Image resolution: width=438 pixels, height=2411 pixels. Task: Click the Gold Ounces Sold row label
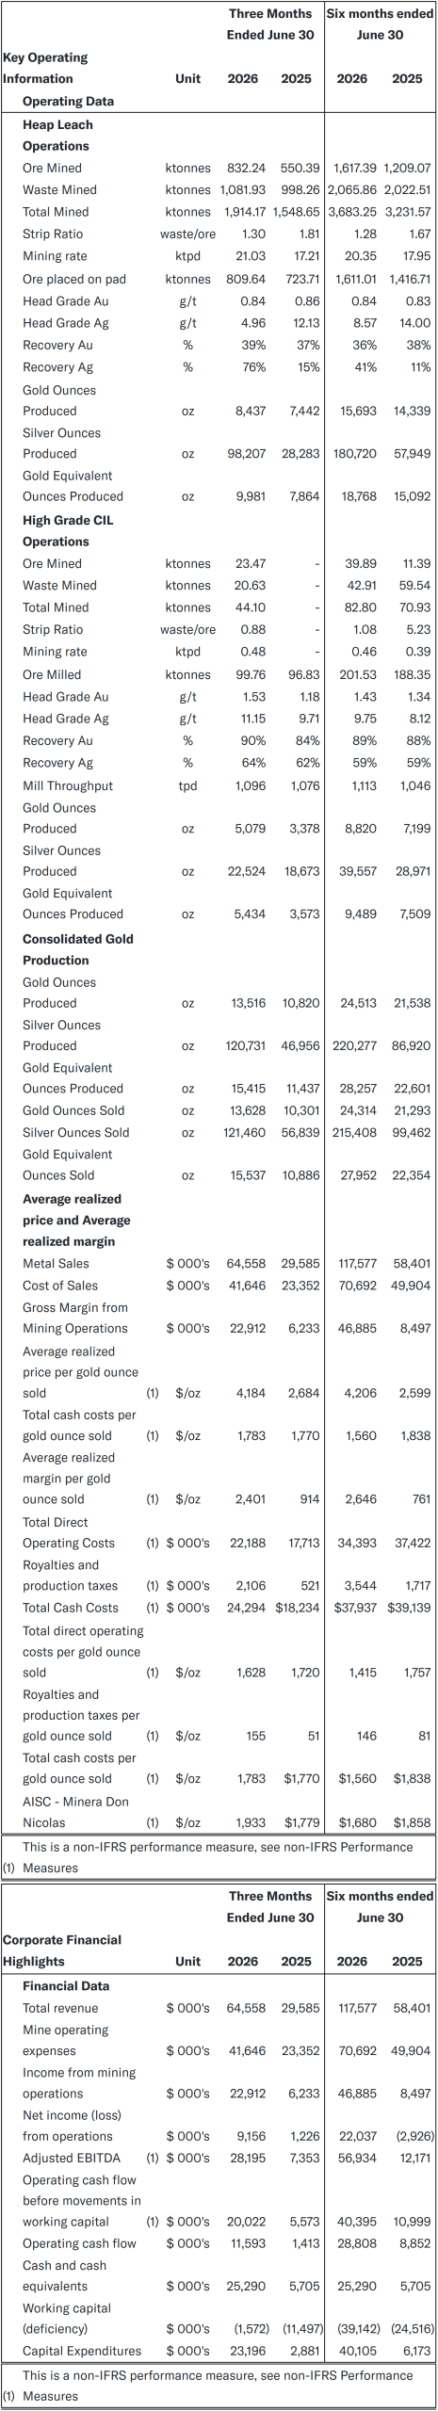pyautogui.click(x=73, y=1111)
